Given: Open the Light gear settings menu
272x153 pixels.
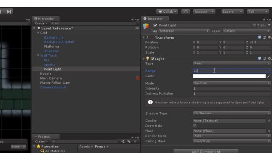Looking at the screenshot, I should click(x=269, y=59).
